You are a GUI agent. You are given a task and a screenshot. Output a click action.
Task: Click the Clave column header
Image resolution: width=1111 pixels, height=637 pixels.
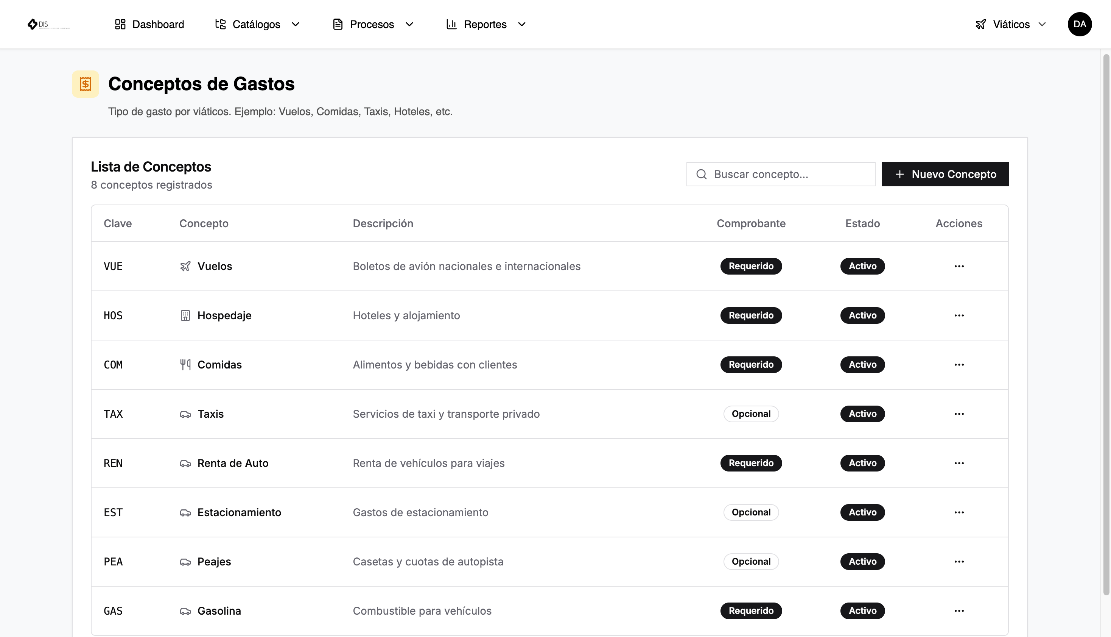tap(118, 223)
